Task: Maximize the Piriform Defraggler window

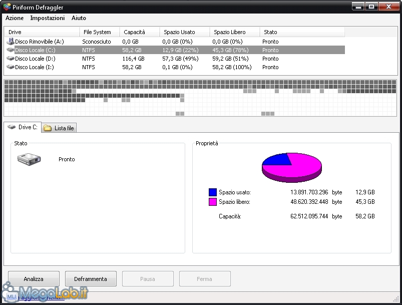Action: pos(371,7)
